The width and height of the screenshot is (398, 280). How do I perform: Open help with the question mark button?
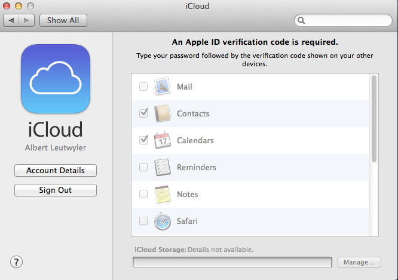click(x=17, y=262)
